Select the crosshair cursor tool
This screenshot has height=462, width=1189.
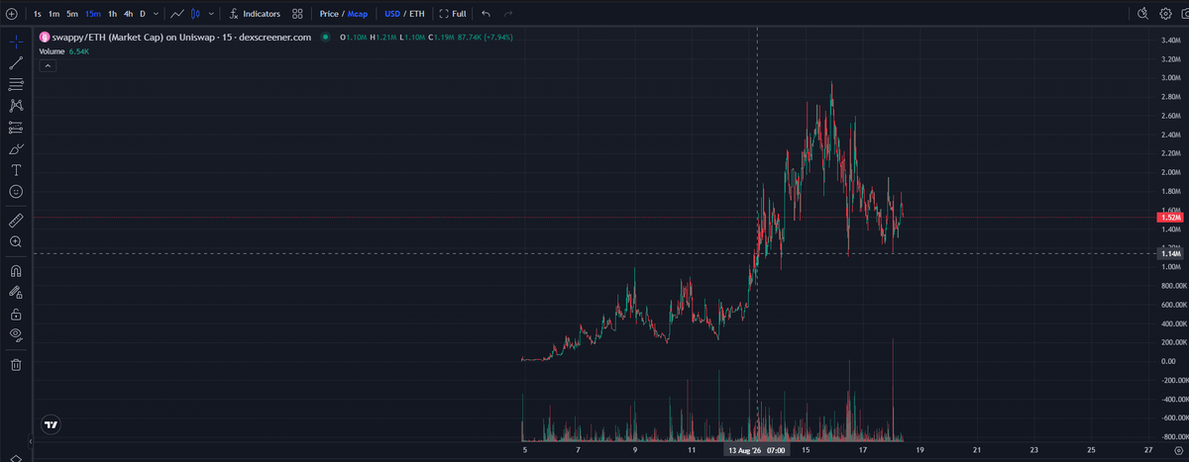click(16, 43)
